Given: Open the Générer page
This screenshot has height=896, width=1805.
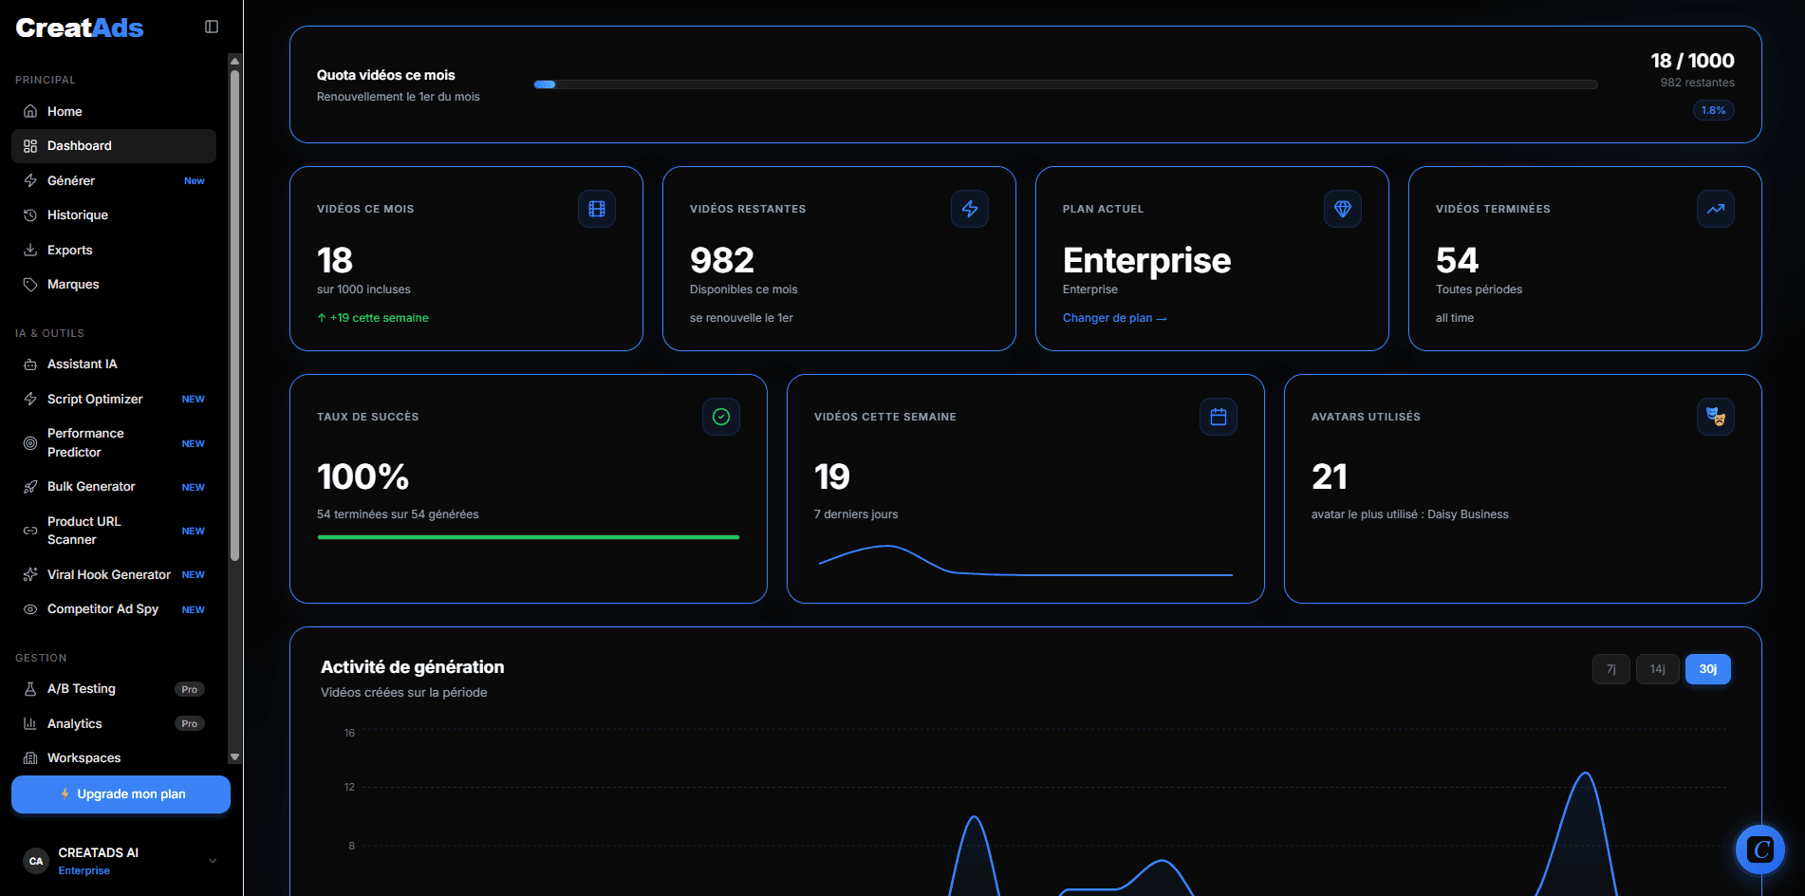Looking at the screenshot, I should [x=114, y=180].
